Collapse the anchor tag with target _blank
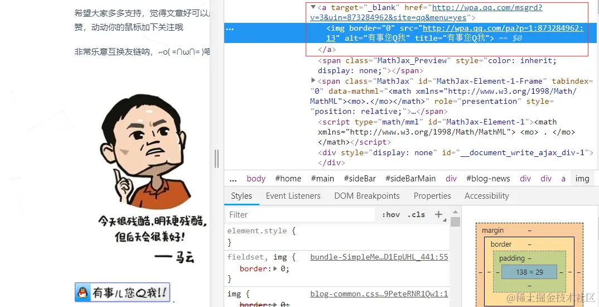This screenshot has height=307, width=599. pos(313,7)
